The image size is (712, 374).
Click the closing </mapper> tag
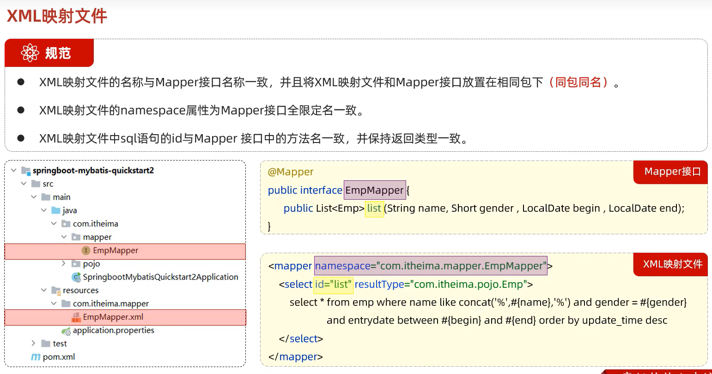click(296, 357)
